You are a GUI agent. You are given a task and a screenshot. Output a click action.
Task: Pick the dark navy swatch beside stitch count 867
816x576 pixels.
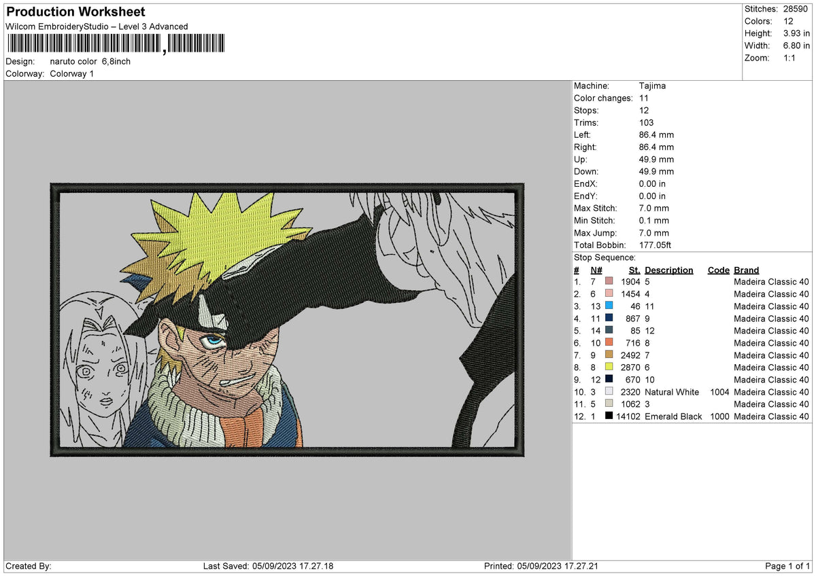coord(609,319)
